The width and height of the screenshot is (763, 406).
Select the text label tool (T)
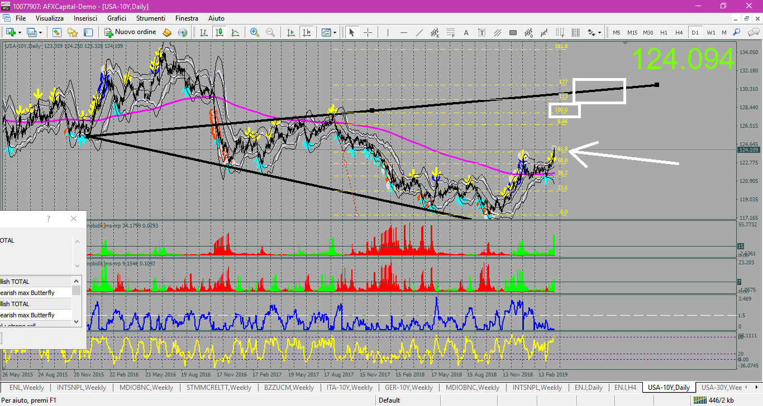(481, 32)
